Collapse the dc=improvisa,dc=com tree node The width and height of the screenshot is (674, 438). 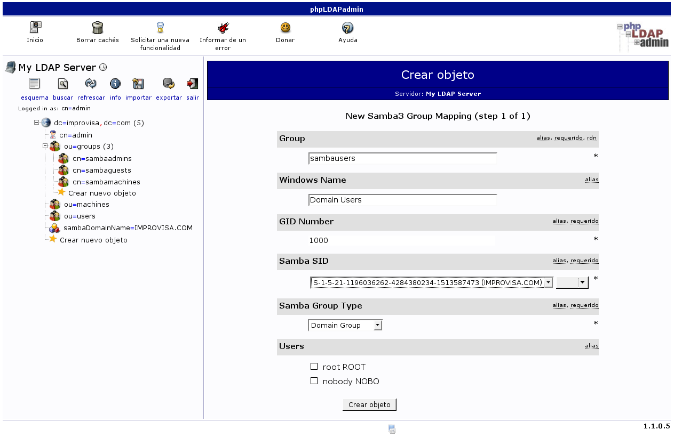pos(37,122)
